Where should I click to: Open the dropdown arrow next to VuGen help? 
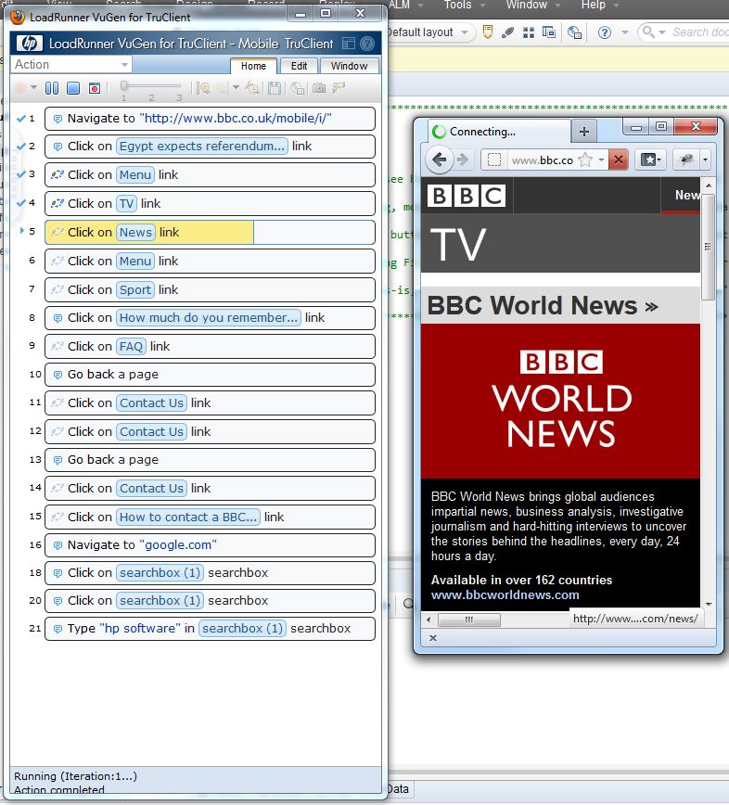[x=625, y=32]
